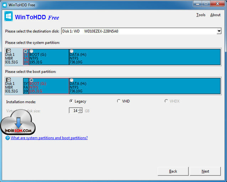Click the Back button
The image size is (227, 182).
click(x=173, y=171)
